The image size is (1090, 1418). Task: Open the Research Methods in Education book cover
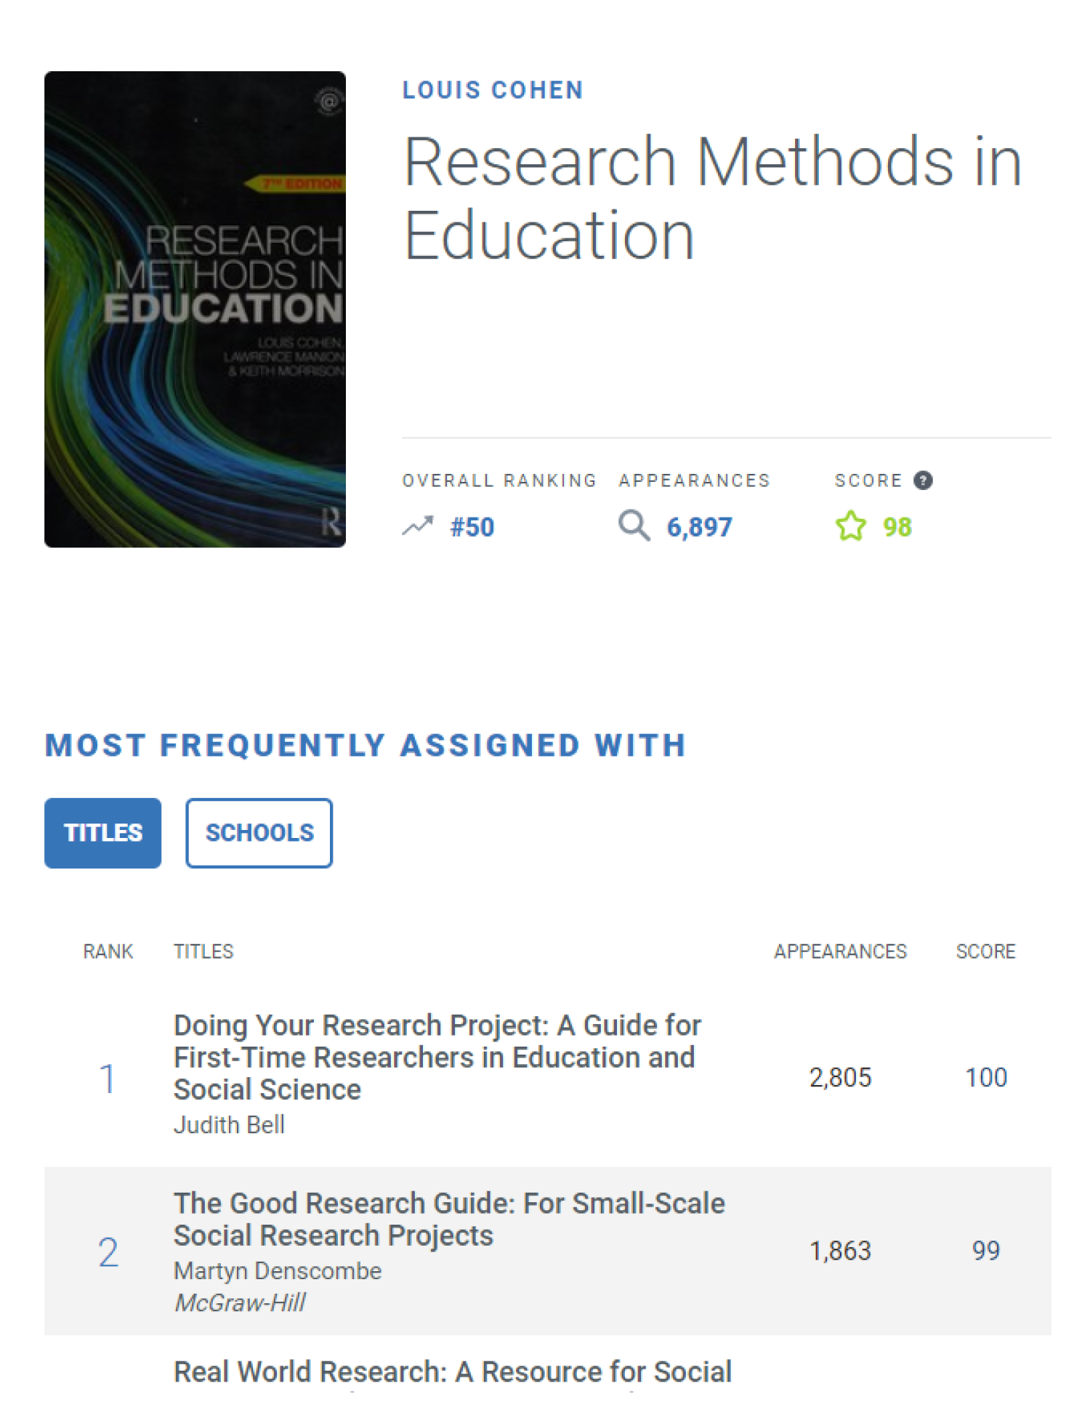point(195,309)
